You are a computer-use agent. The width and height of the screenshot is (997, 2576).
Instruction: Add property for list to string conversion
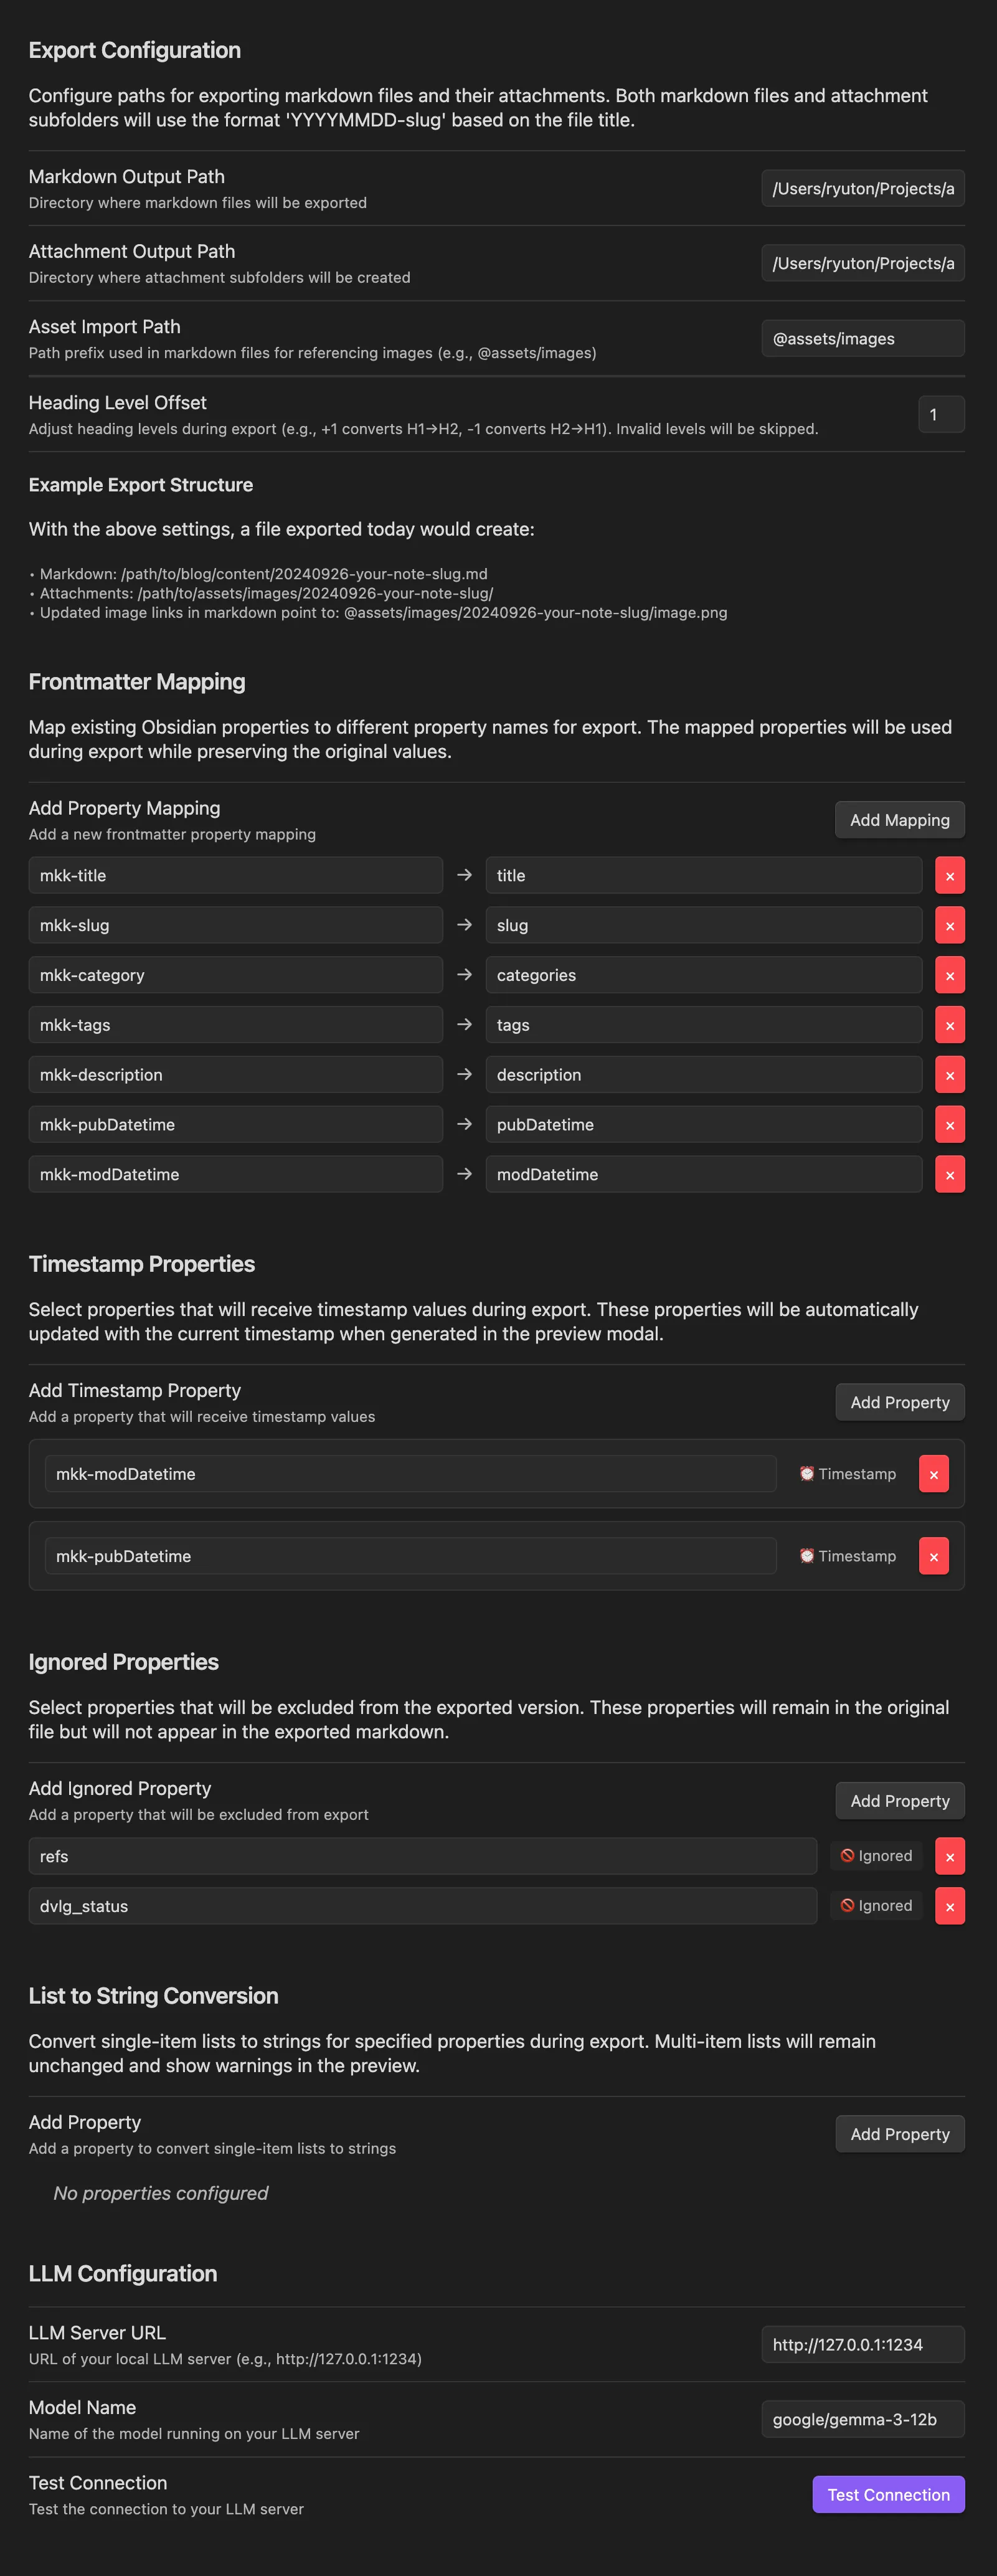click(x=899, y=2134)
